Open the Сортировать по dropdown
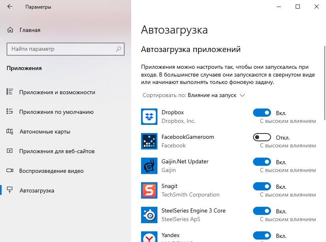 [x=194, y=95]
